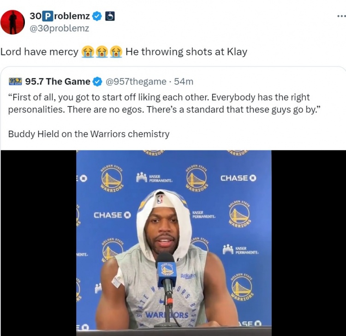
Task: Click the tweet text "He throwing shots at Klay"
Action: [186, 52]
